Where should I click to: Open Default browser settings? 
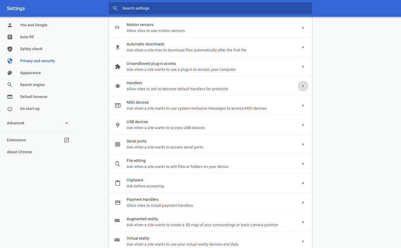(x=34, y=97)
